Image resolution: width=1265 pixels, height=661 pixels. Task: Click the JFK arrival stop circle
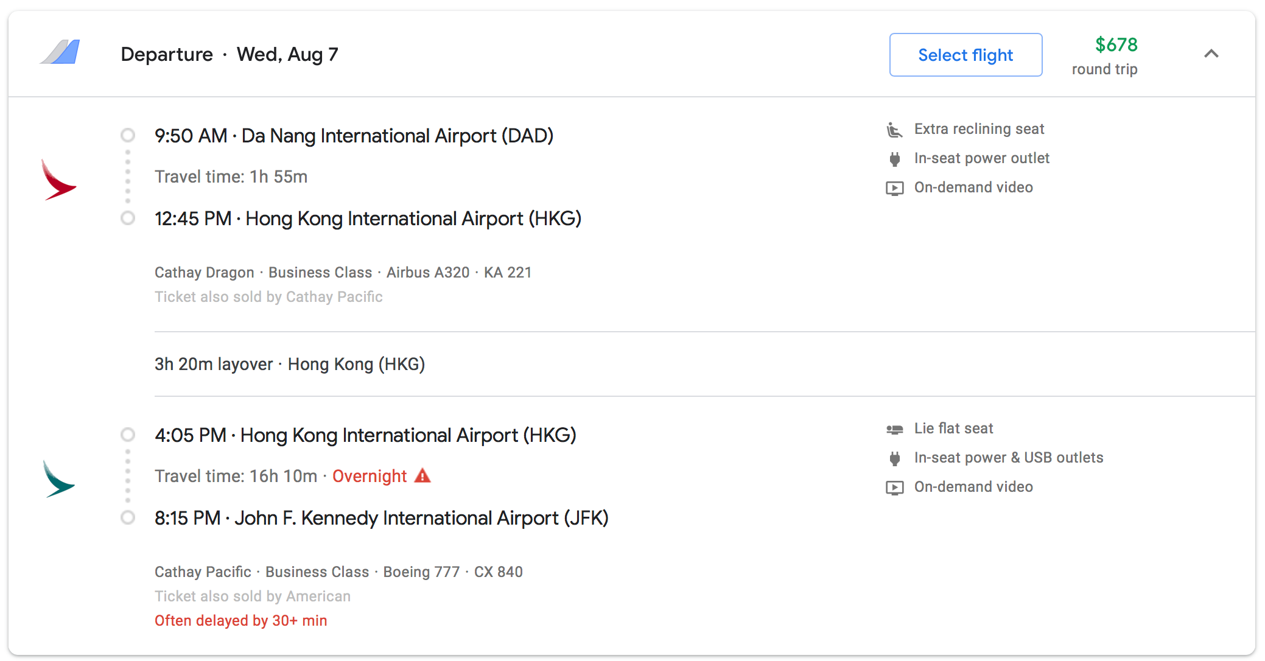coord(128,517)
